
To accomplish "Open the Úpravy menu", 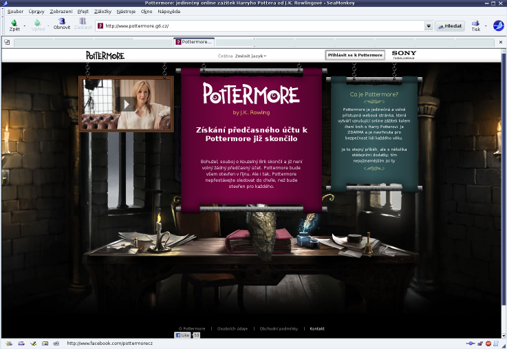I will (x=36, y=11).
